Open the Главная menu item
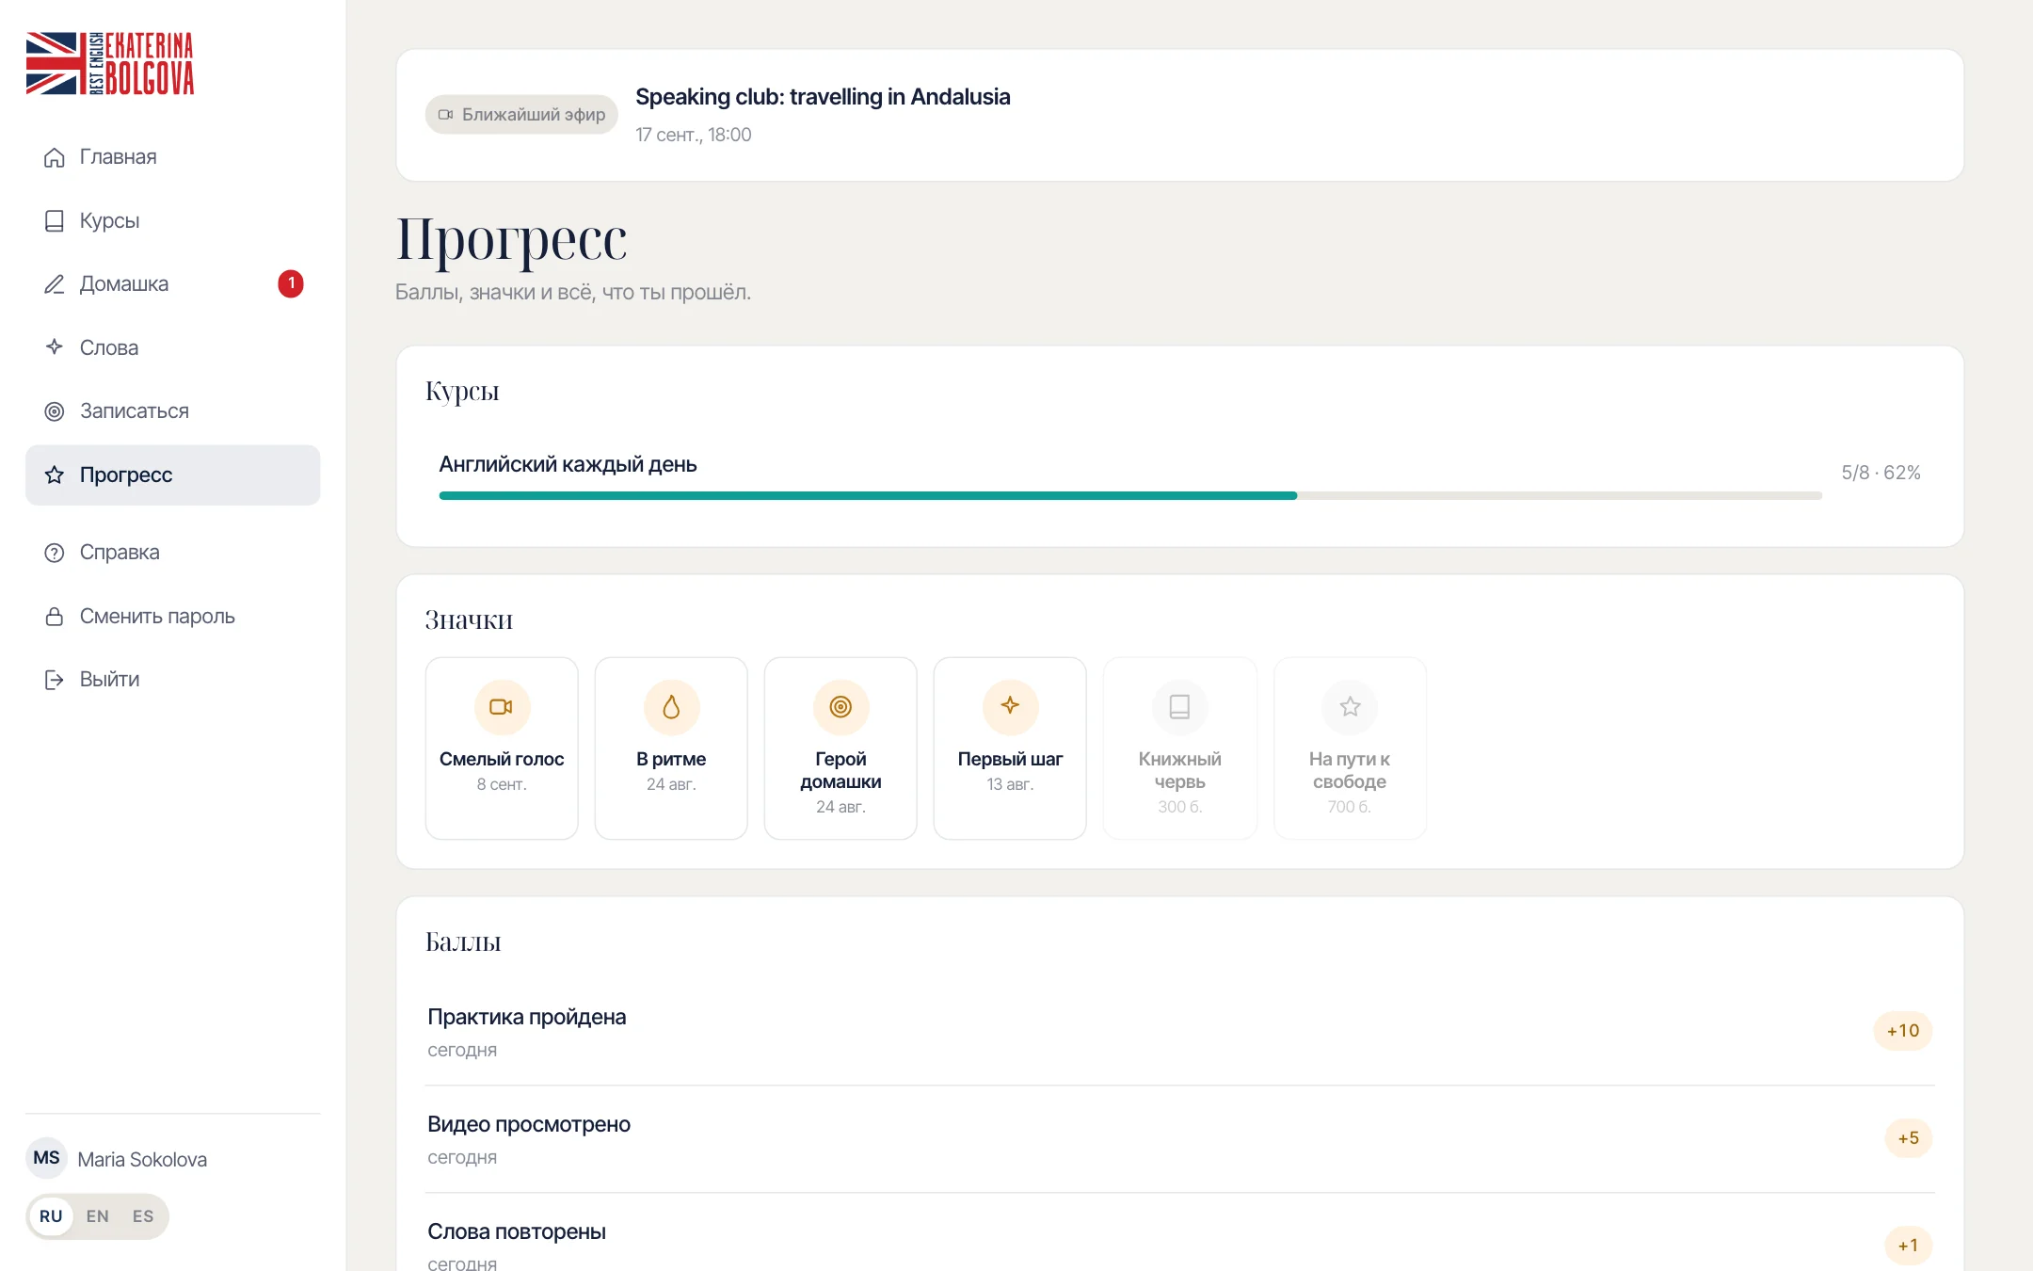Screen dimensions: 2033x1271 click(172, 157)
